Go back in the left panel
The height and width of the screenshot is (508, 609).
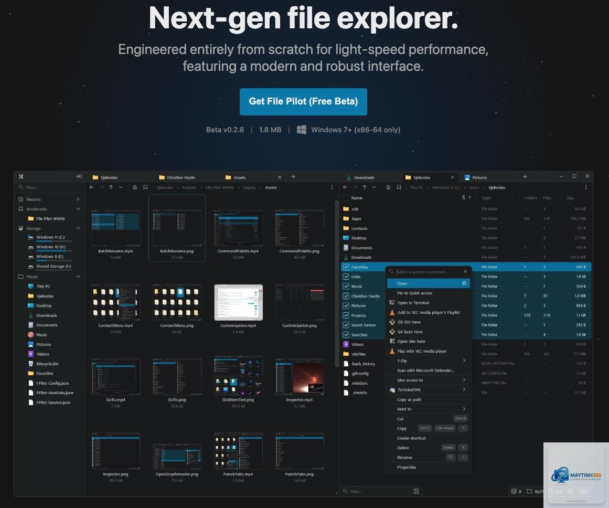click(x=92, y=187)
